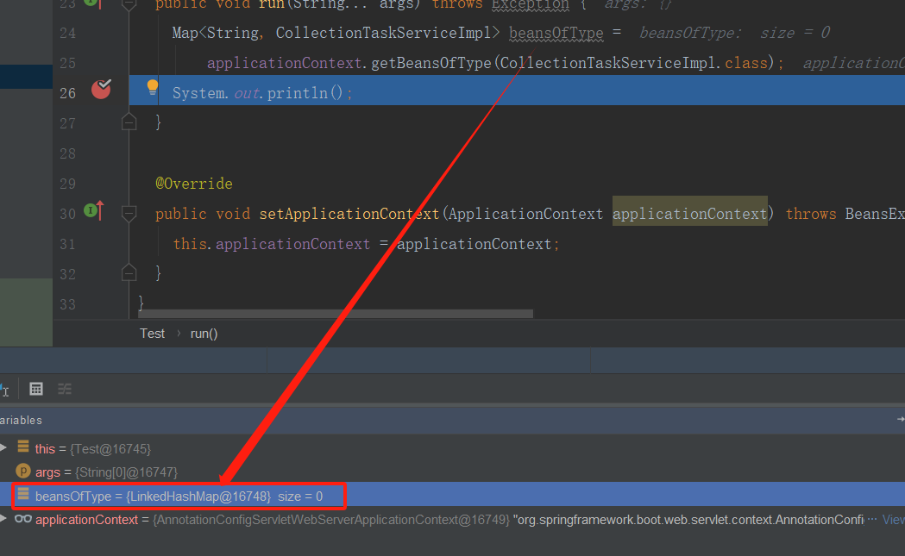
Task: Click setApplicationContext method name
Action: [x=349, y=214]
